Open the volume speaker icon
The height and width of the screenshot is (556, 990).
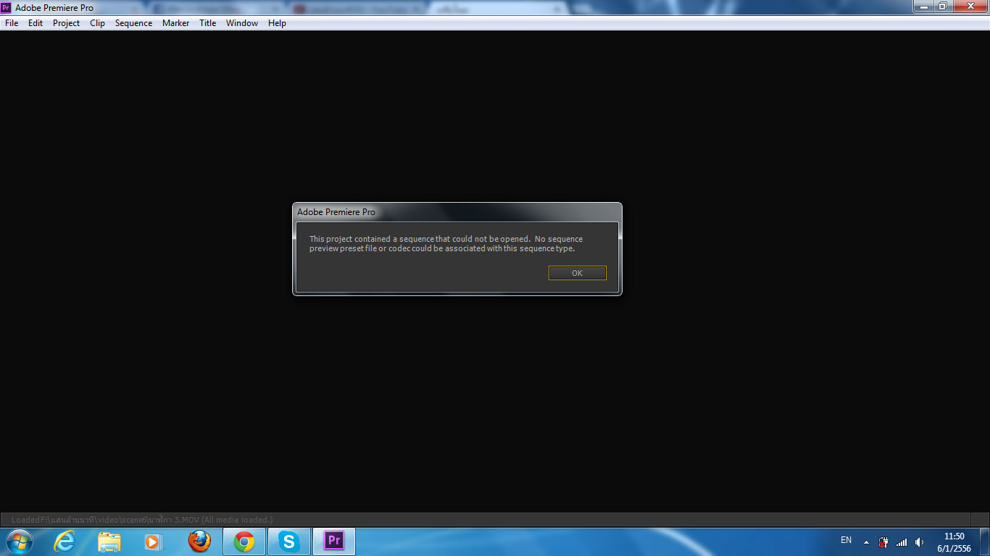pos(920,542)
